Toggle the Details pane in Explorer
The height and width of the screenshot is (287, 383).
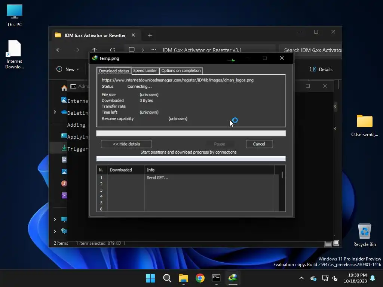point(321,69)
